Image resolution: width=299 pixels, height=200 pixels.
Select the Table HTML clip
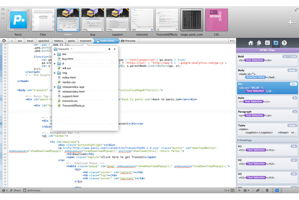pos(267,129)
